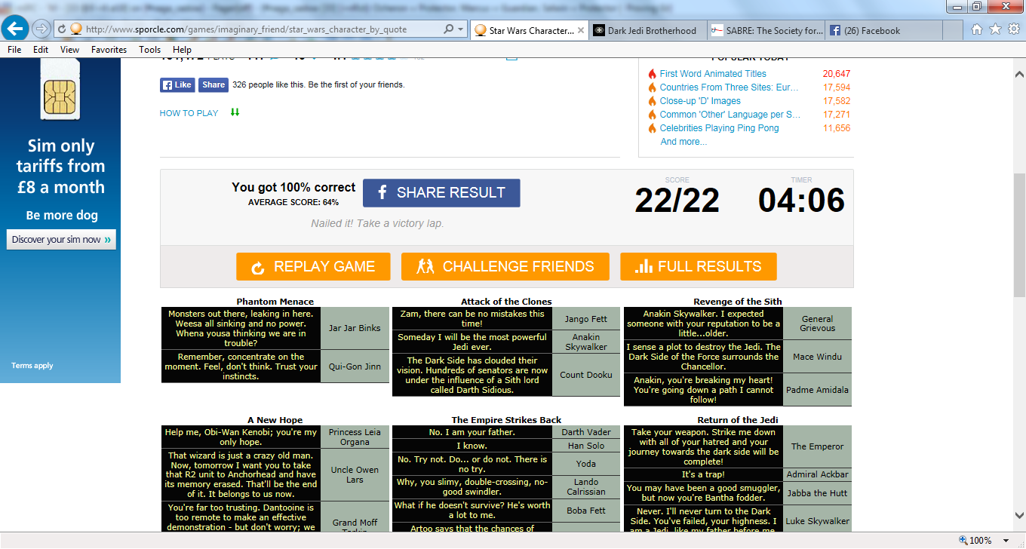Click the Jango Fett answer cell

coord(586,319)
